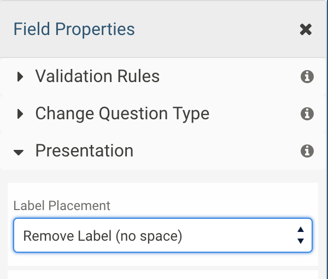Click the next card below Label Placement

163,275
